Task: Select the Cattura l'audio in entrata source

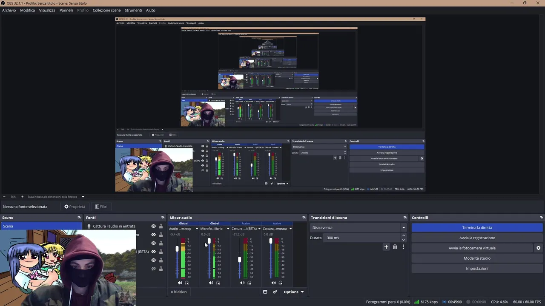Action: pos(114,226)
